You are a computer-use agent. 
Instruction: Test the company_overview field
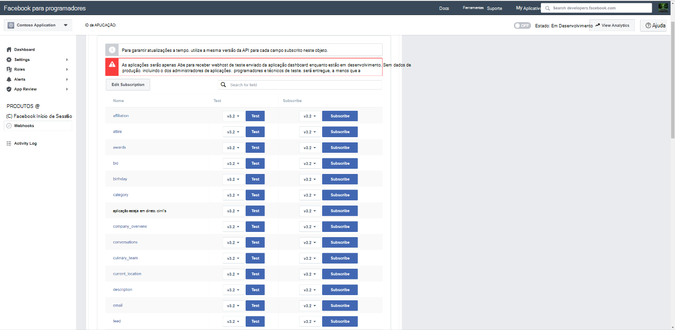coord(255,227)
